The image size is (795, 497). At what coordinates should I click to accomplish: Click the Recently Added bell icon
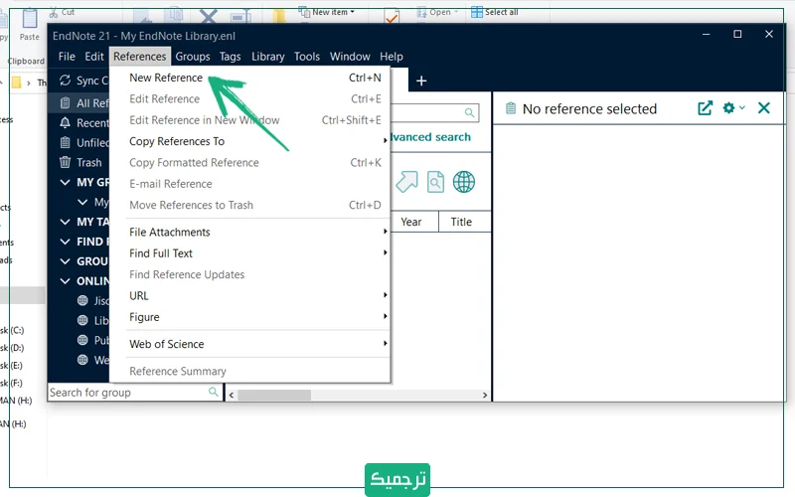pos(66,123)
